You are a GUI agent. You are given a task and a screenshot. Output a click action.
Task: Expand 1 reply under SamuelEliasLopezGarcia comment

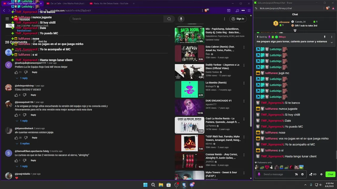(22, 166)
